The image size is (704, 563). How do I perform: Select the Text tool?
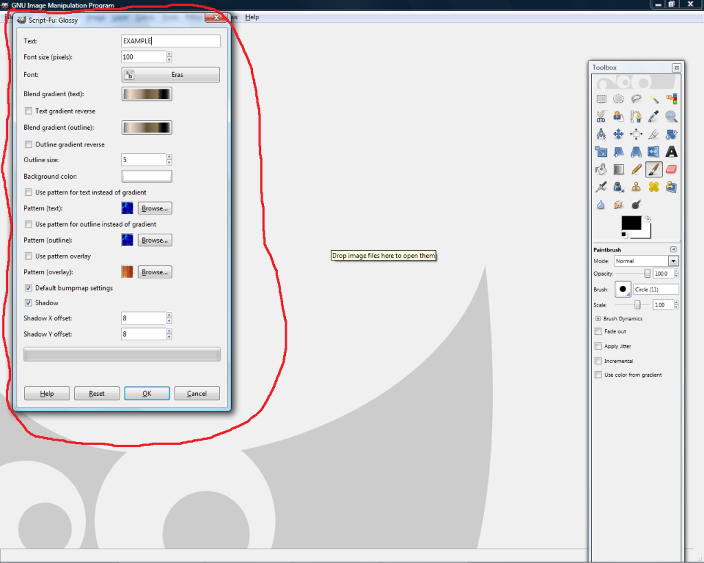[x=671, y=152]
